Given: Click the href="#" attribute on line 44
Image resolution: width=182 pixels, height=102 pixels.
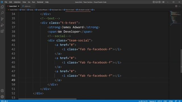Looking at the screenshot, I should [67, 58].
